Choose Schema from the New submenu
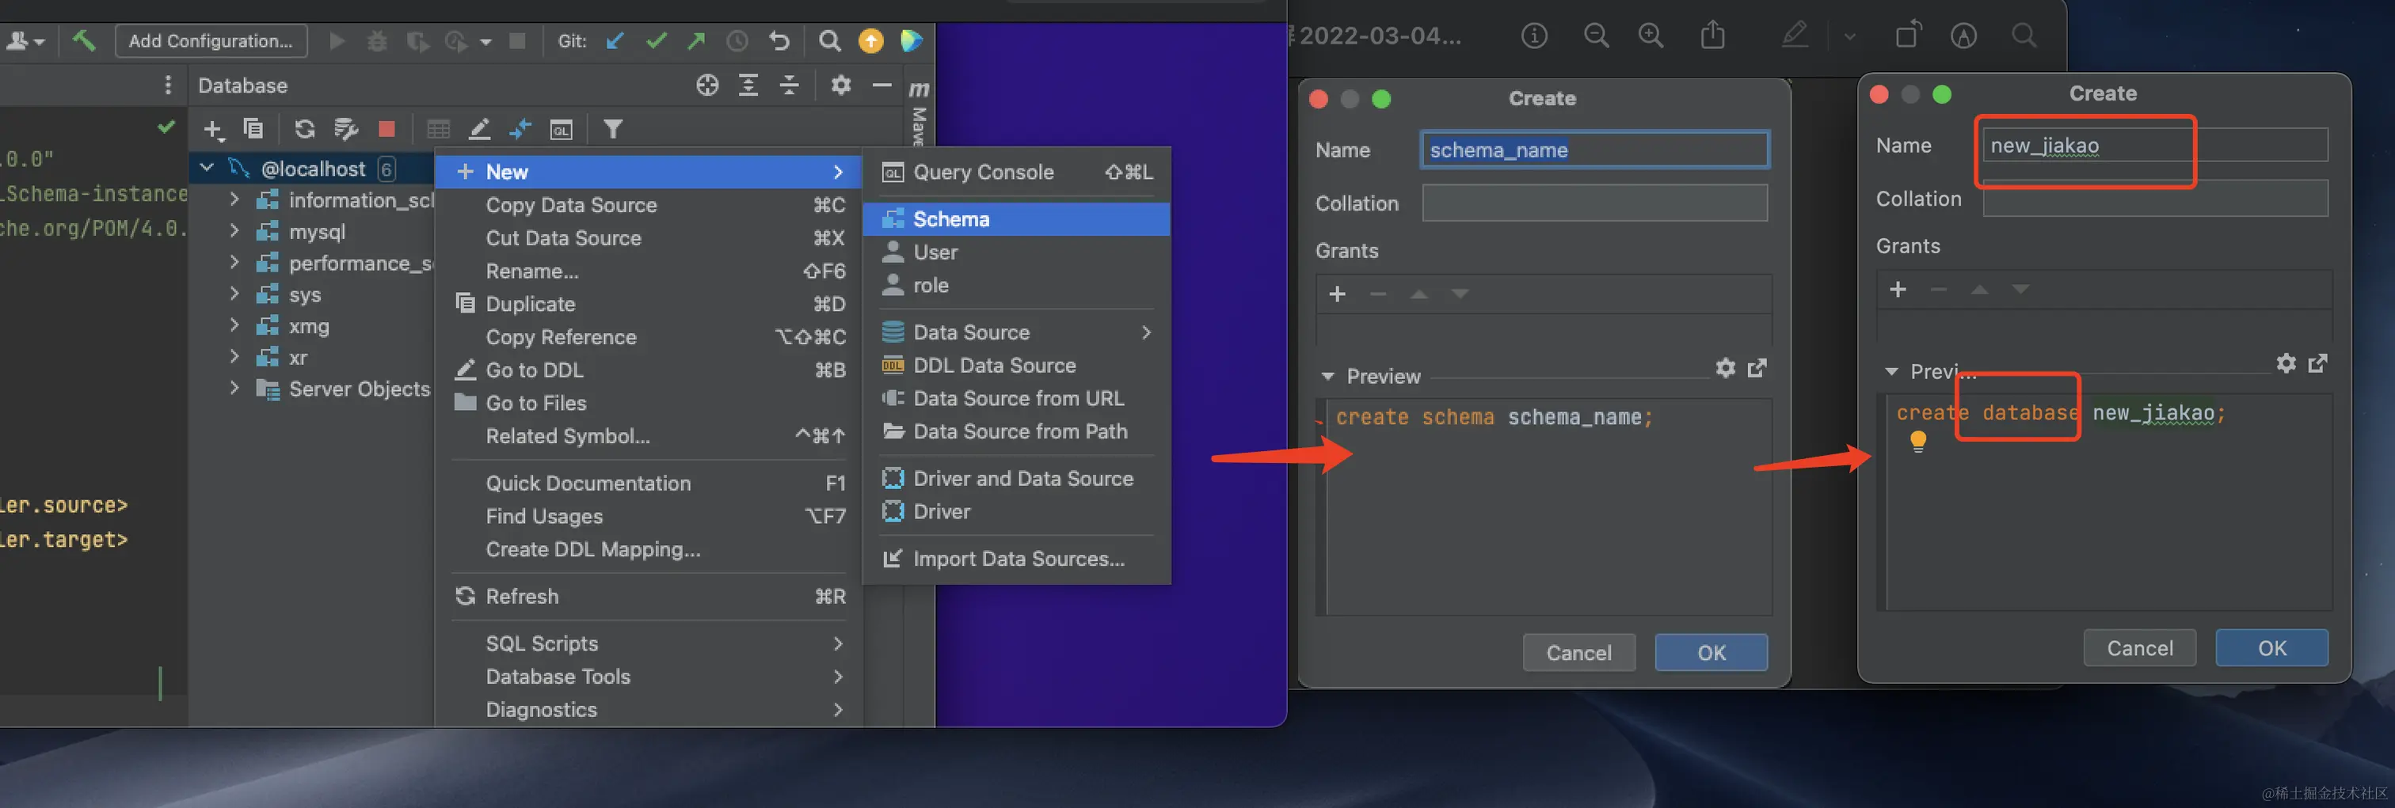 click(1016, 219)
